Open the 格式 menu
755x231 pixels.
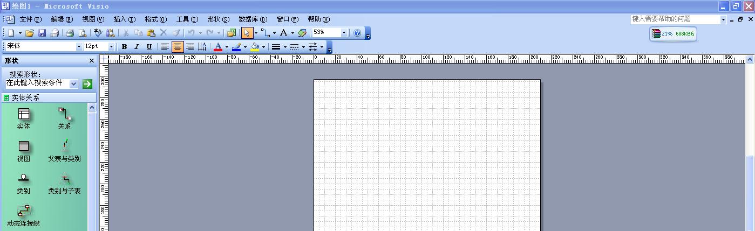tap(155, 19)
